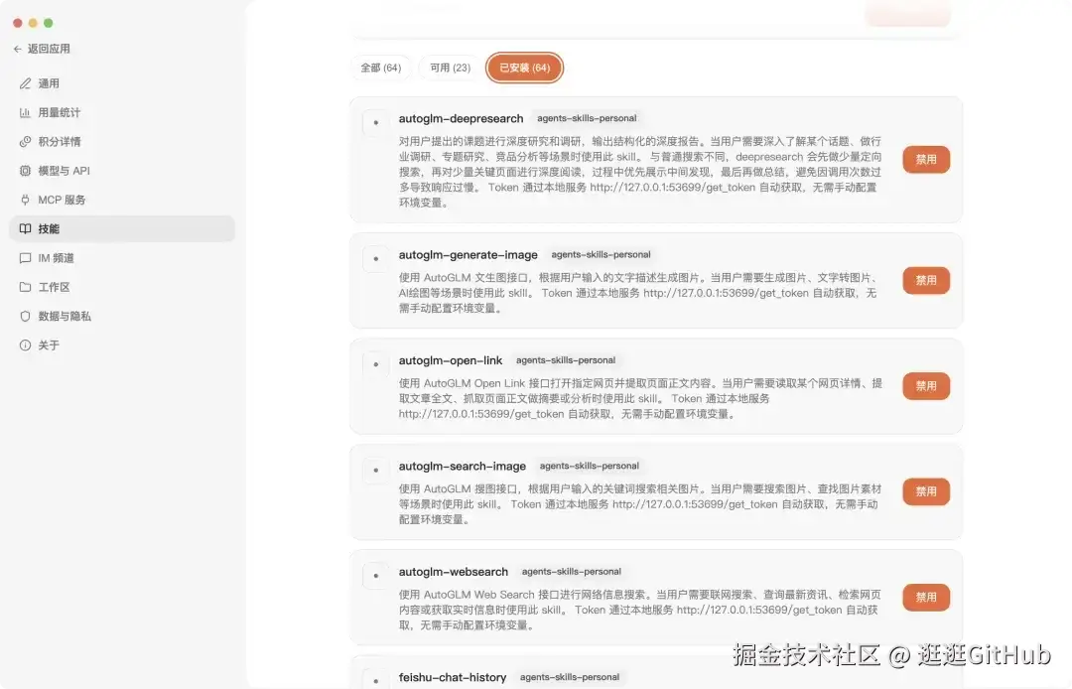Click agents-skills-personal tag on autoglm-websearch

[572, 572]
